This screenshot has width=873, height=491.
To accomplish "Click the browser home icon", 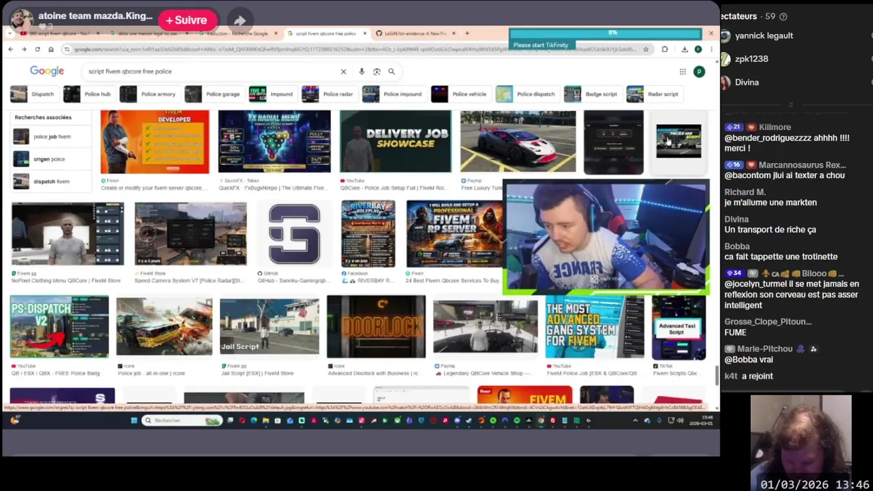I will coord(50,49).
